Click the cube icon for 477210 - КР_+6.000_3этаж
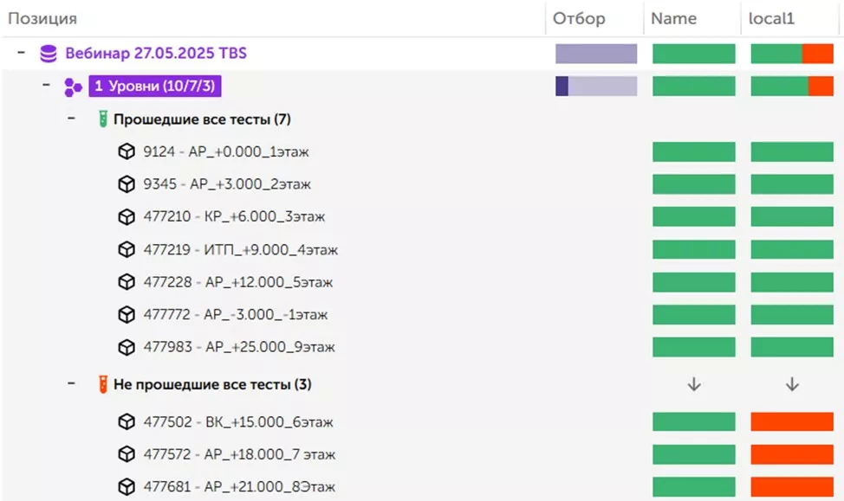This screenshot has height=501, width=844. pyautogui.click(x=127, y=217)
